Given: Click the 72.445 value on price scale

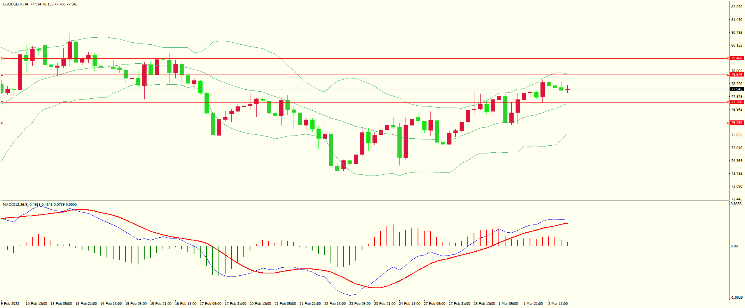Looking at the screenshot, I should [736, 199].
